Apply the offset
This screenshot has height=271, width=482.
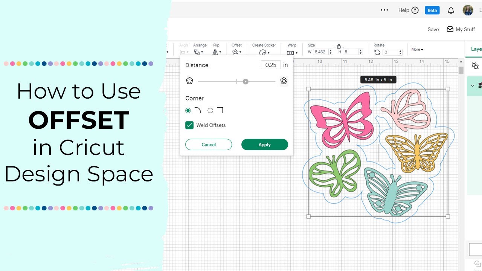265,145
